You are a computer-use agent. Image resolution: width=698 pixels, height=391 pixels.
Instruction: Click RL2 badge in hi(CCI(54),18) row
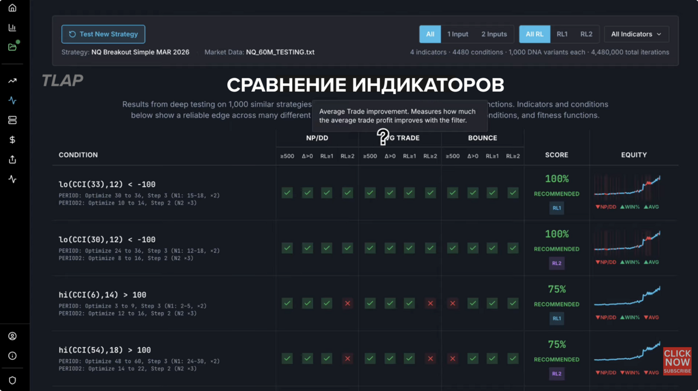(557, 374)
